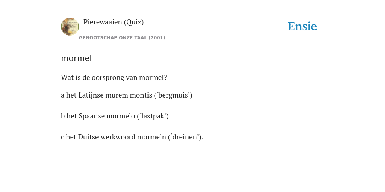Click the word 'Latijnse'
The height and width of the screenshot is (192, 385).
(x=91, y=95)
